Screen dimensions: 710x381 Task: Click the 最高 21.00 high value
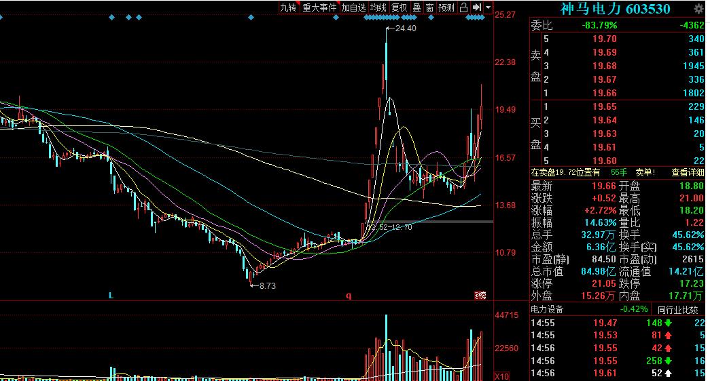(x=692, y=198)
